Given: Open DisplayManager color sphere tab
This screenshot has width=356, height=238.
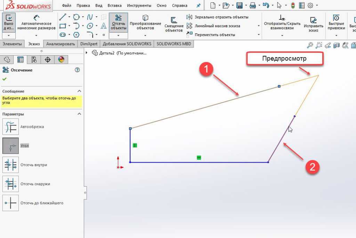Looking at the screenshot, I should click(61, 59).
